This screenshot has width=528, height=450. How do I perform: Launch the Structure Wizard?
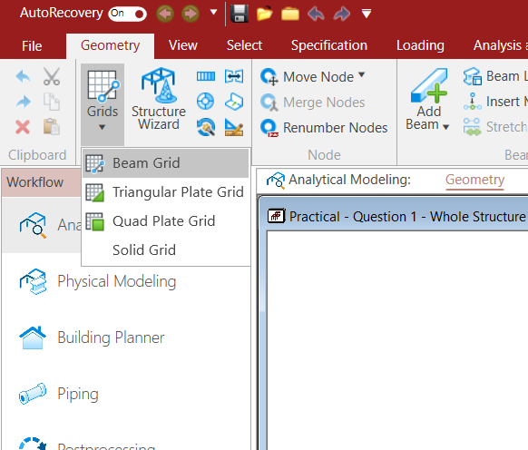pyautogui.click(x=159, y=100)
